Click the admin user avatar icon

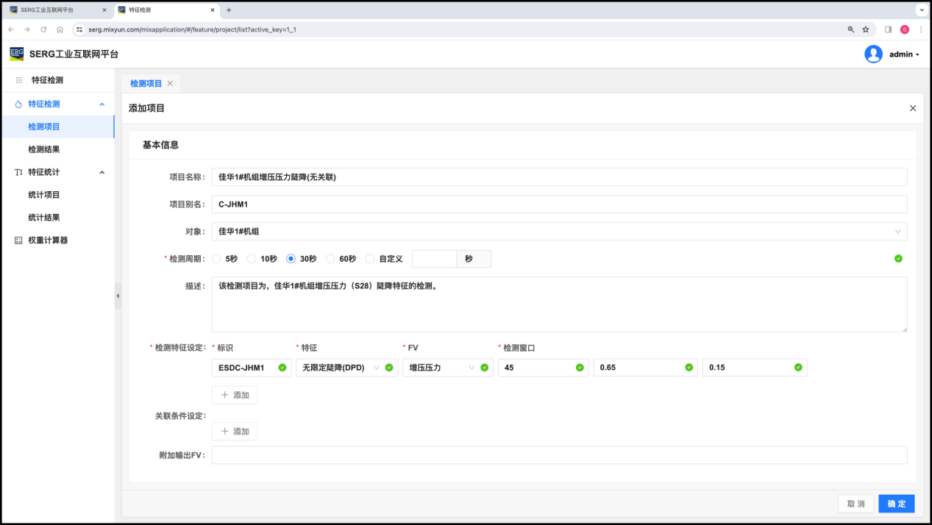click(873, 54)
